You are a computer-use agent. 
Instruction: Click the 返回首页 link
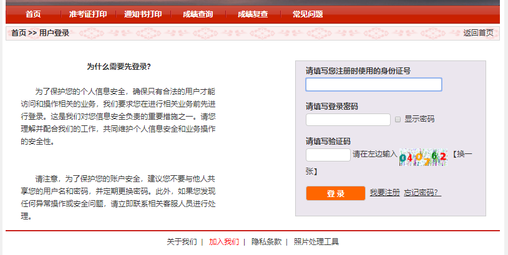tap(478, 33)
